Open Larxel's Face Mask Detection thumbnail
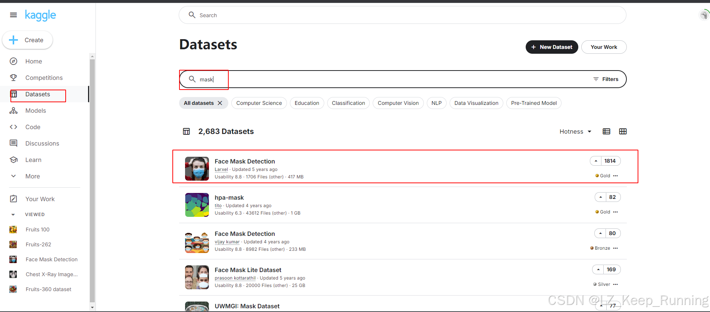Image resolution: width=710 pixels, height=312 pixels. [197, 169]
